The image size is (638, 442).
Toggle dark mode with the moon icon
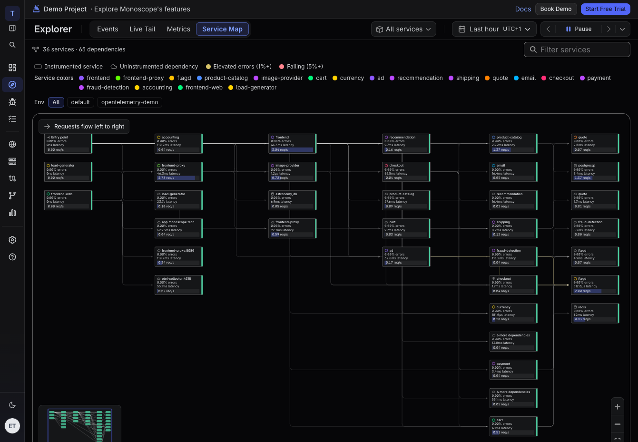(x=12, y=405)
